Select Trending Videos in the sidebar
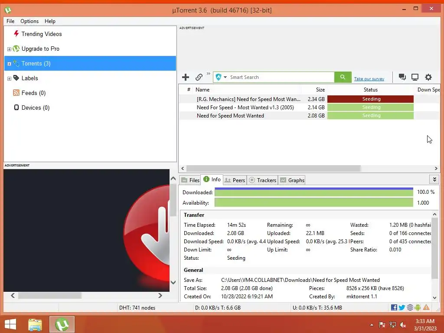444x333 pixels. click(x=42, y=34)
